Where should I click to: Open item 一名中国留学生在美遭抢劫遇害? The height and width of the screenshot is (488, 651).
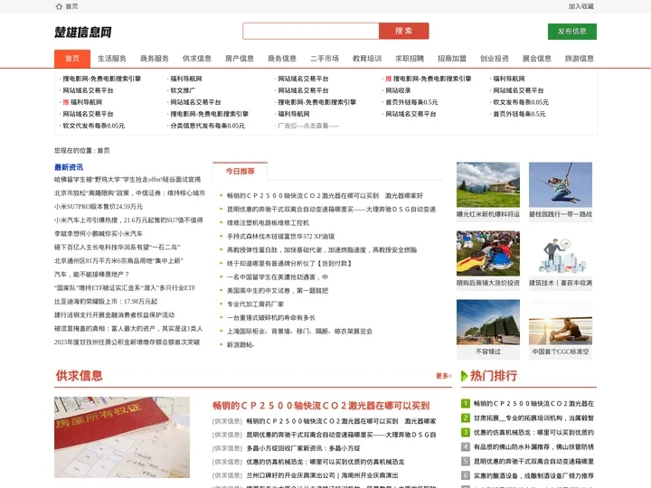coord(278,277)
